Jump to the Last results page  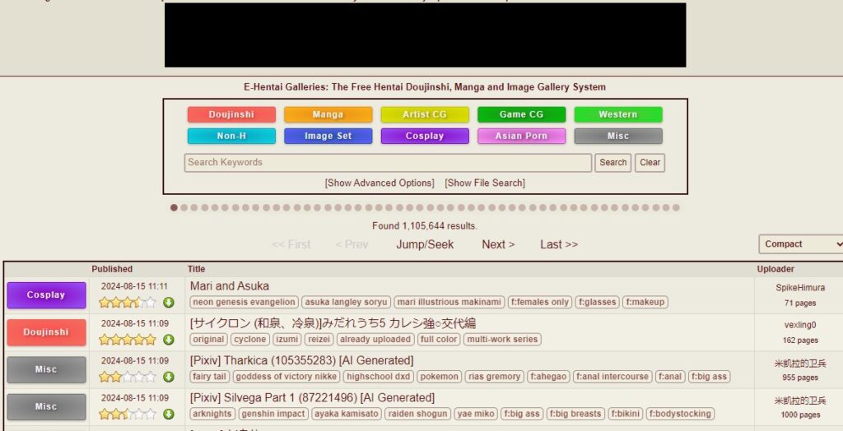(x=559, y=244)
